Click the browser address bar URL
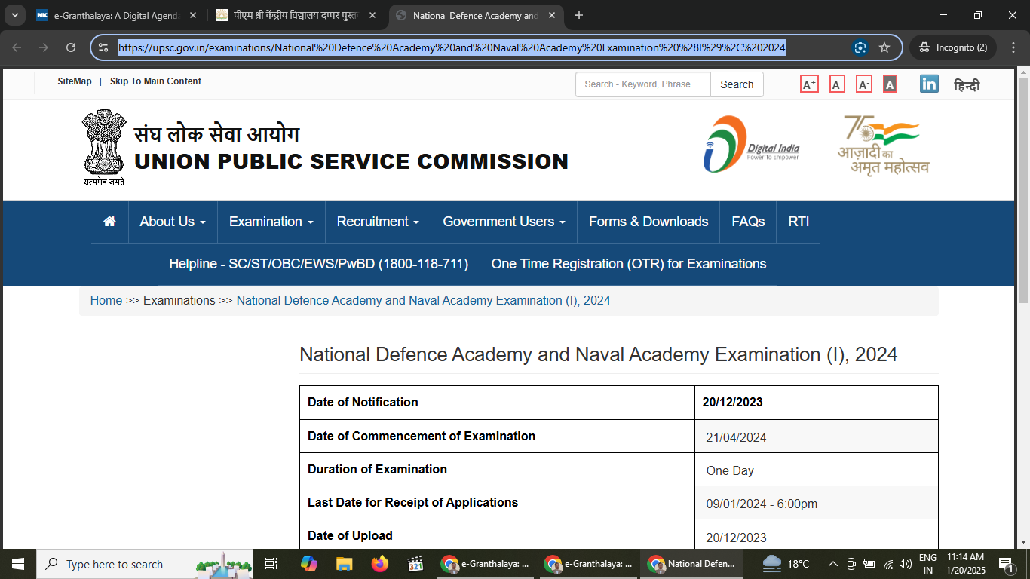1030x579 pixels. coord(452,47)
